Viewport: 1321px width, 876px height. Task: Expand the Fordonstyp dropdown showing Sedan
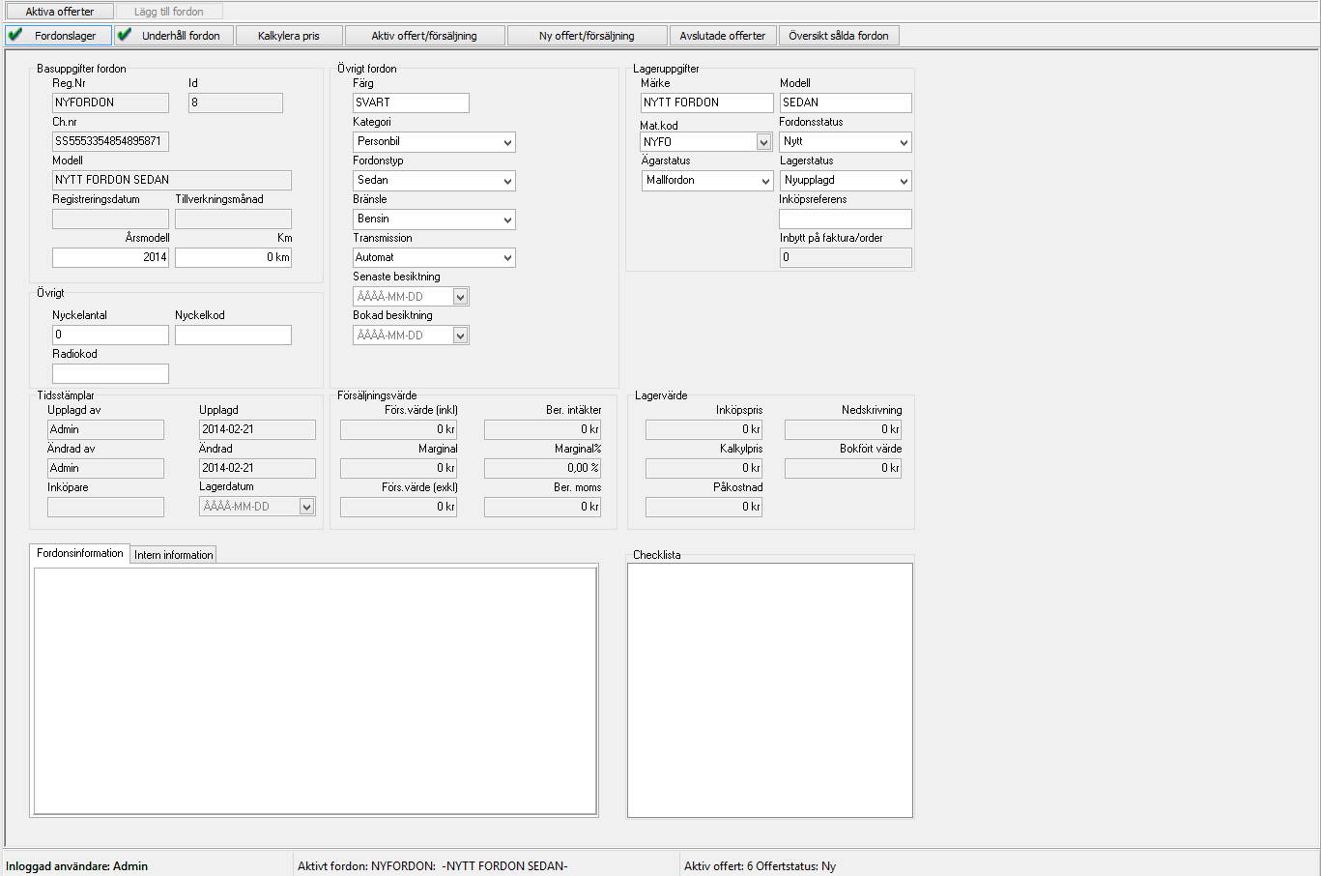[x=507, y=181]
